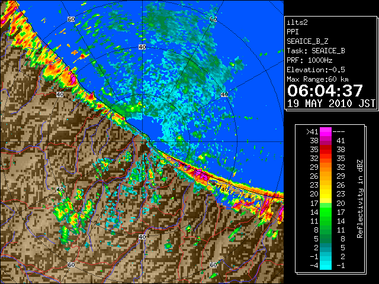Select the date '19 MAY 2010 JST'
This screenshot has width=379, height=284.
[332, 104]
